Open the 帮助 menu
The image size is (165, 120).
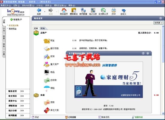tap(72, 5)
